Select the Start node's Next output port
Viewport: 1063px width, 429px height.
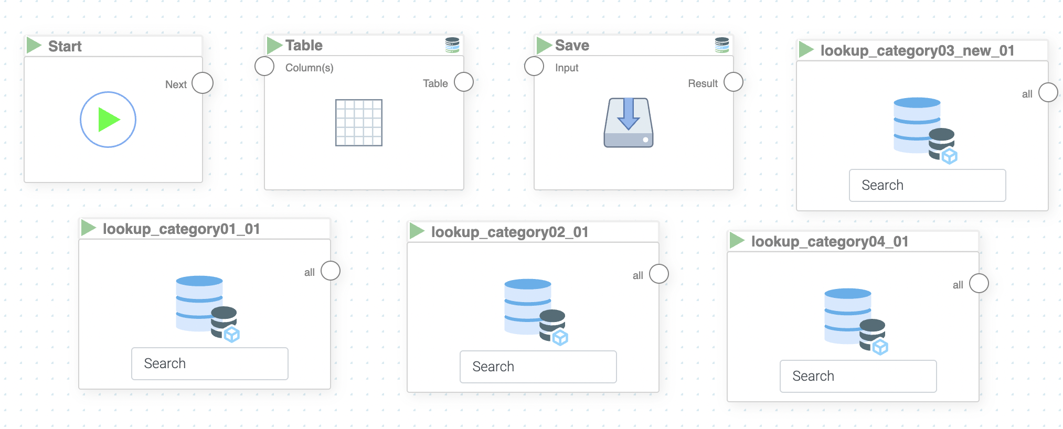click(x=203, y=83)
